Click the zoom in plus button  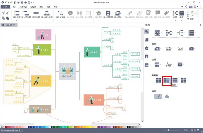coord(181,130)
